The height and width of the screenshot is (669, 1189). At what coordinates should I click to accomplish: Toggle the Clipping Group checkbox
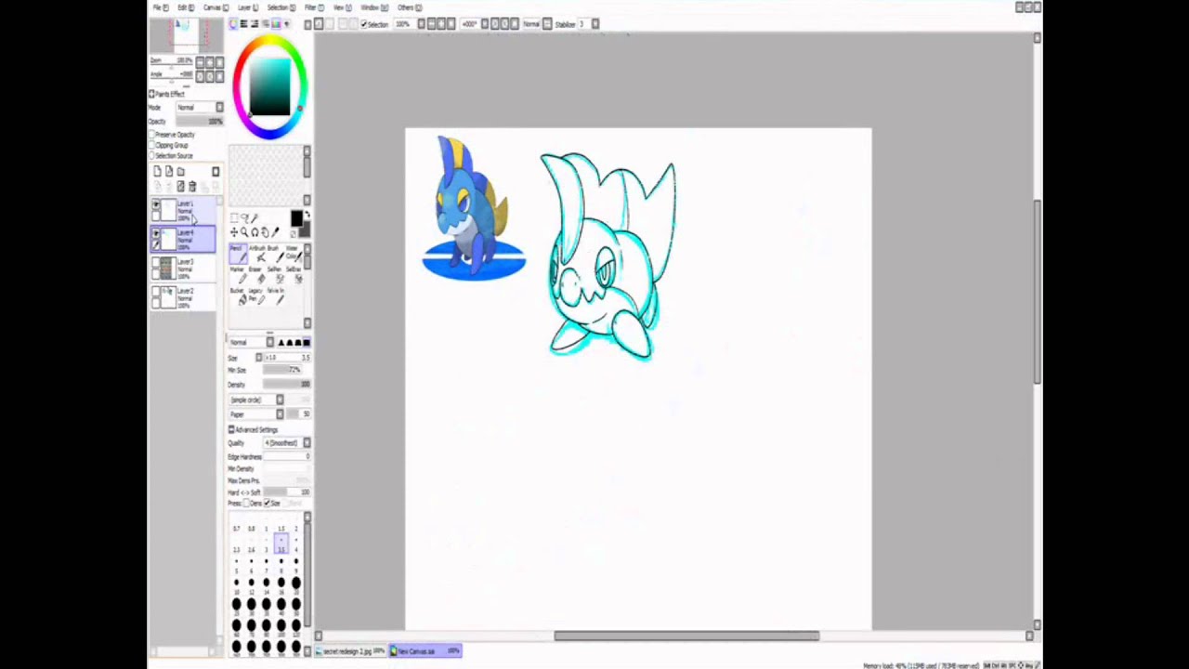click(x=151, y=145)
